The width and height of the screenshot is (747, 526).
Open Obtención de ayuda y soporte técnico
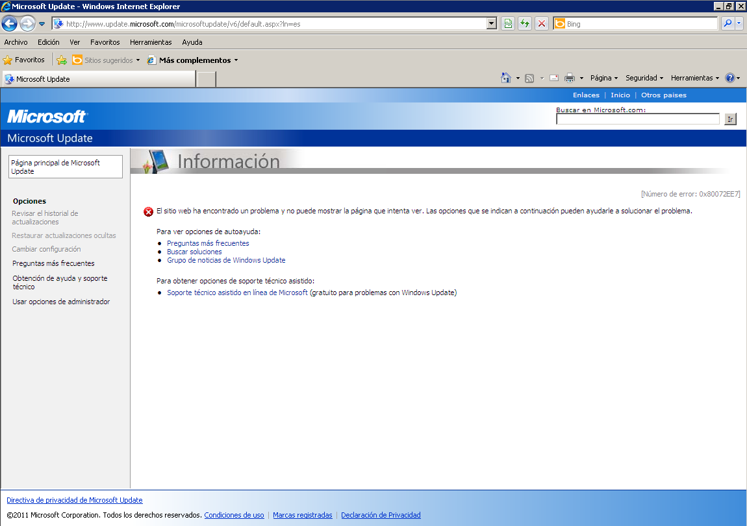pos(60,283)
